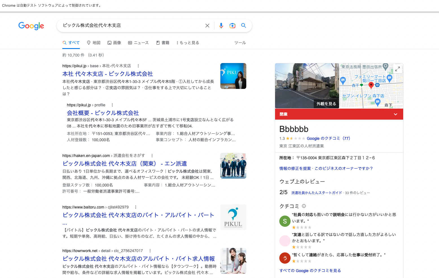Open group photo thumbnail of エン派遣 result
Screen dimensions: 439x278
point(233,166)
